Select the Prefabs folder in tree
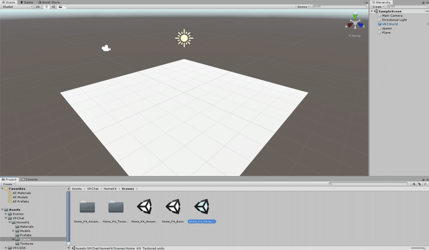The image size is (429, 250). pyautogui.click(x=23, y=235)
